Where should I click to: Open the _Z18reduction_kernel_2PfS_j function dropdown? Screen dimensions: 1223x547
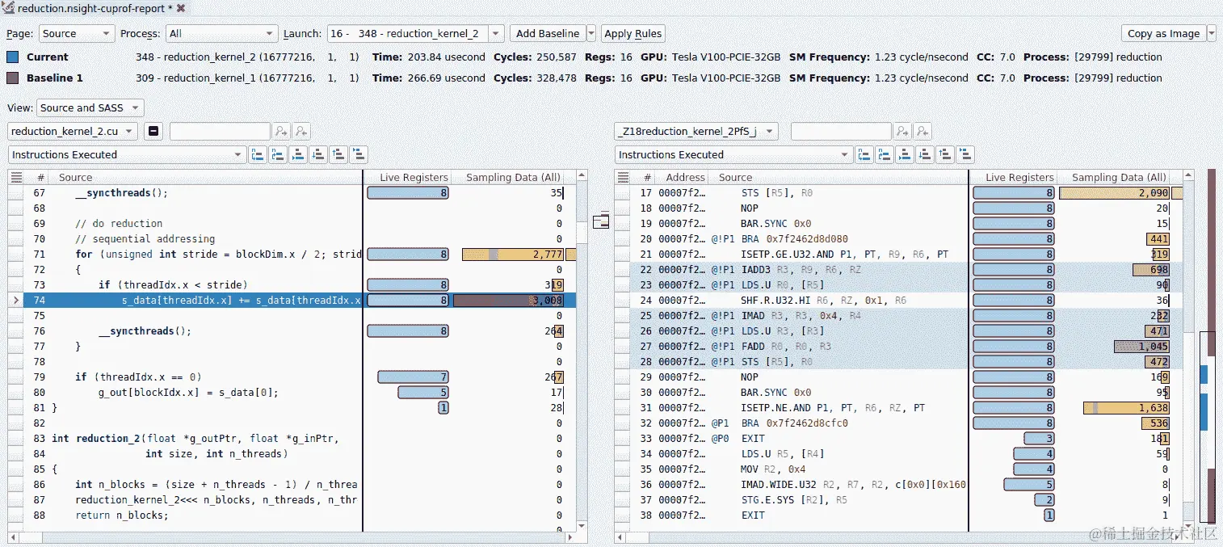click(696, 131)
